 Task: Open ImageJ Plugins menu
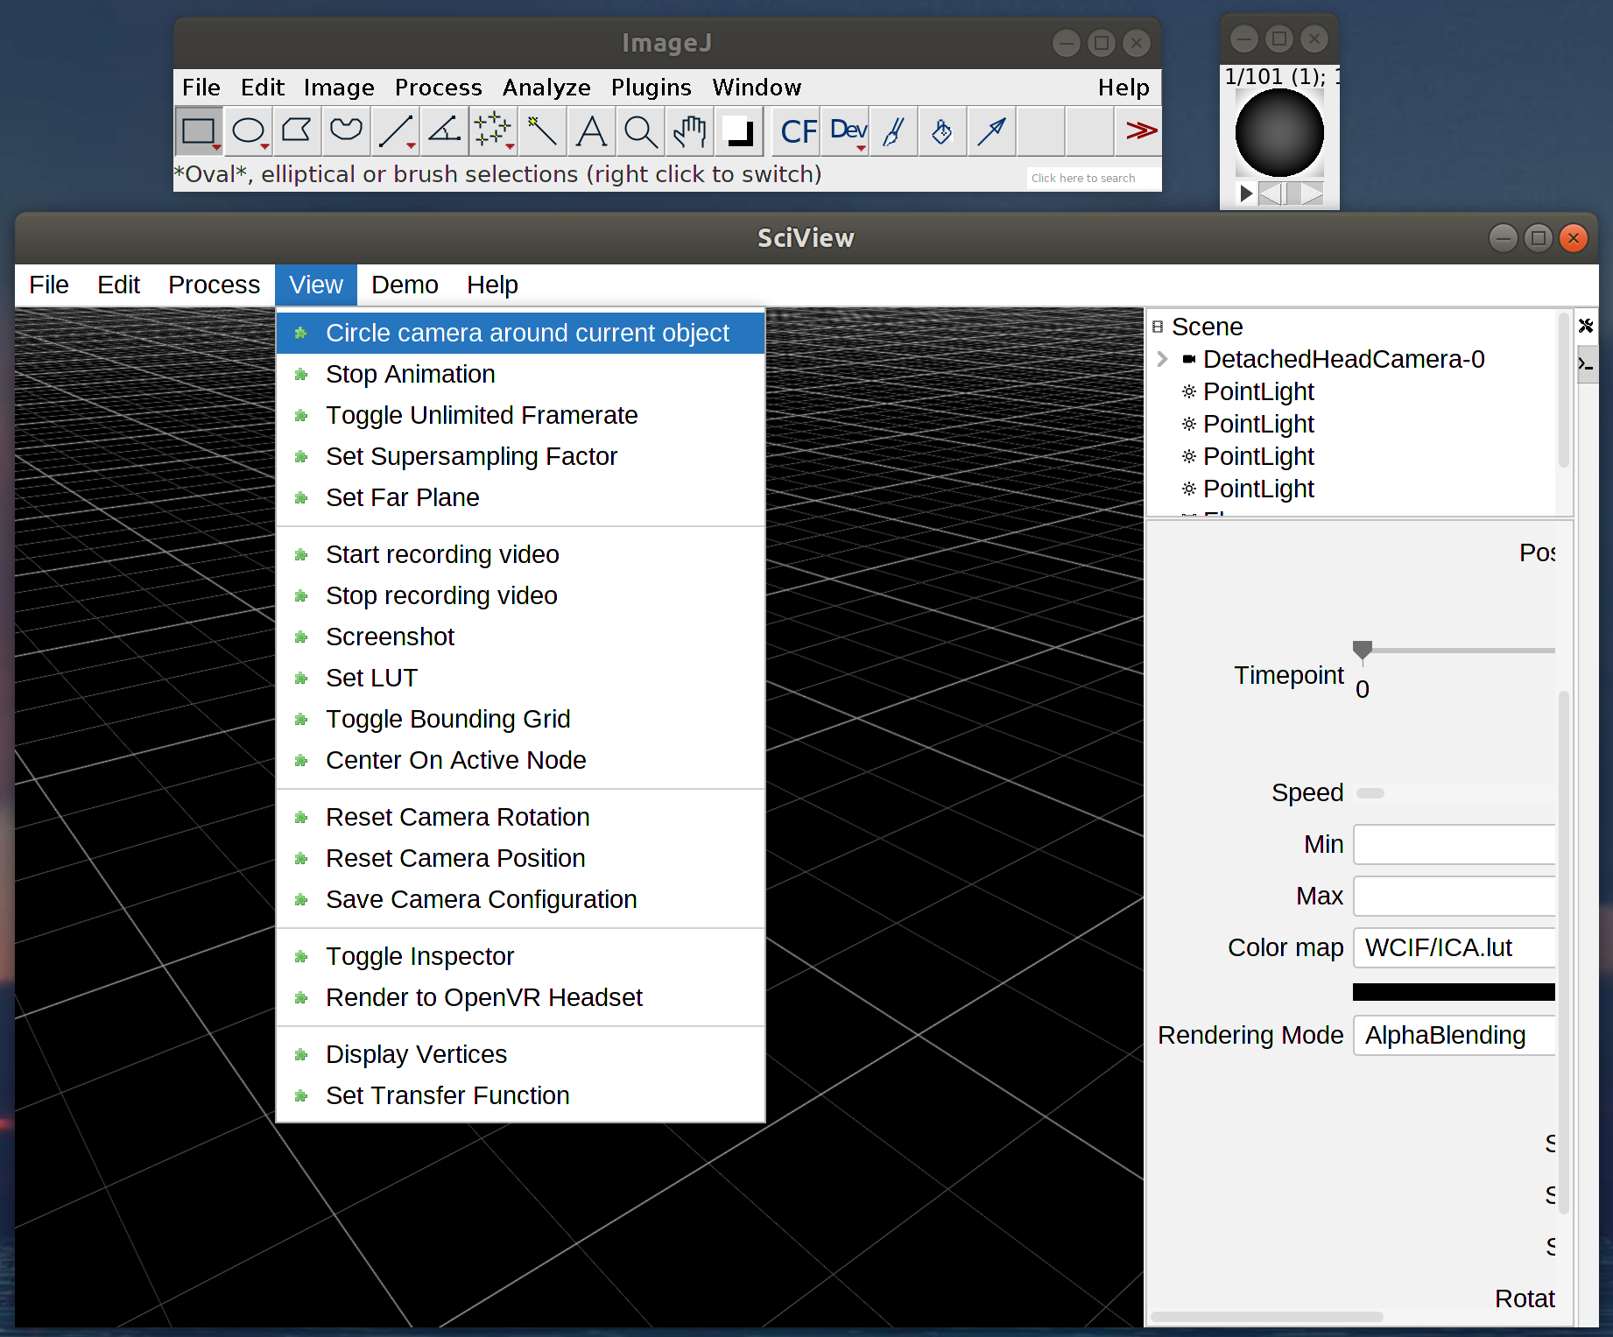coord(652,88)
